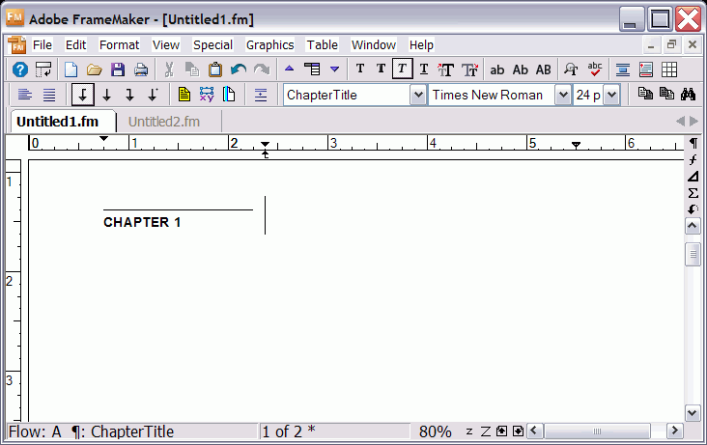Open the Times New Roman font dropdown
707x445 pixels.
pyautogui.click(x=563, y=96)
